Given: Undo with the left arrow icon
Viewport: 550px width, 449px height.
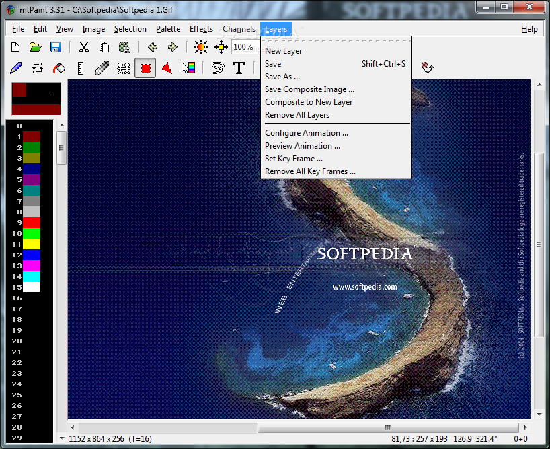Looking at the screenshot, I should (153, 47).
